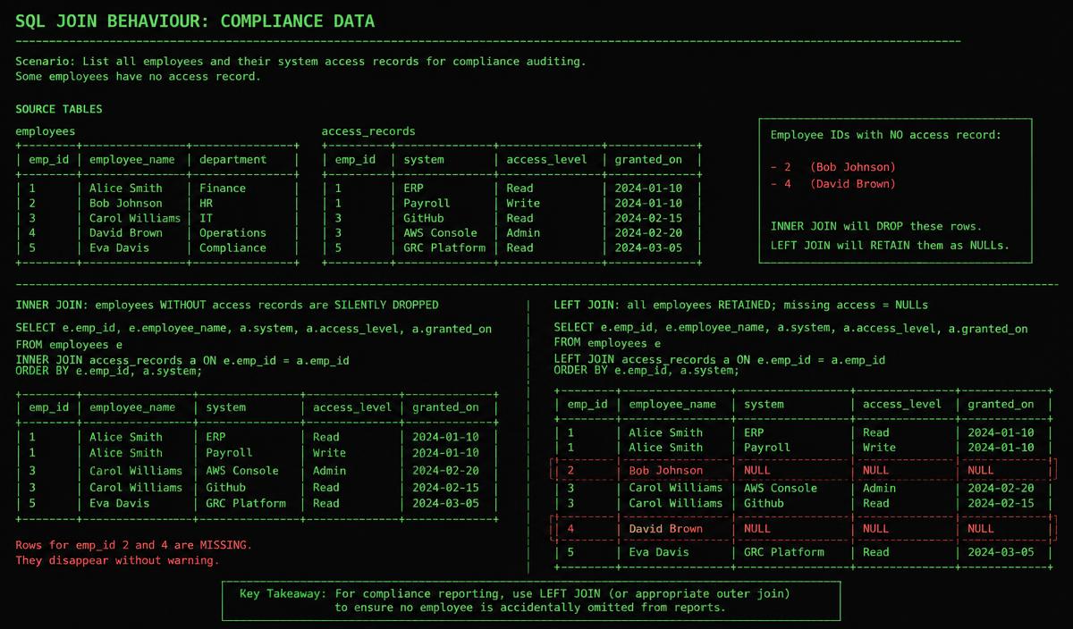The height and width of the screenshot is (629, 1073).
Task: Click the 'Operations' department cell
Action: [232, 233]
